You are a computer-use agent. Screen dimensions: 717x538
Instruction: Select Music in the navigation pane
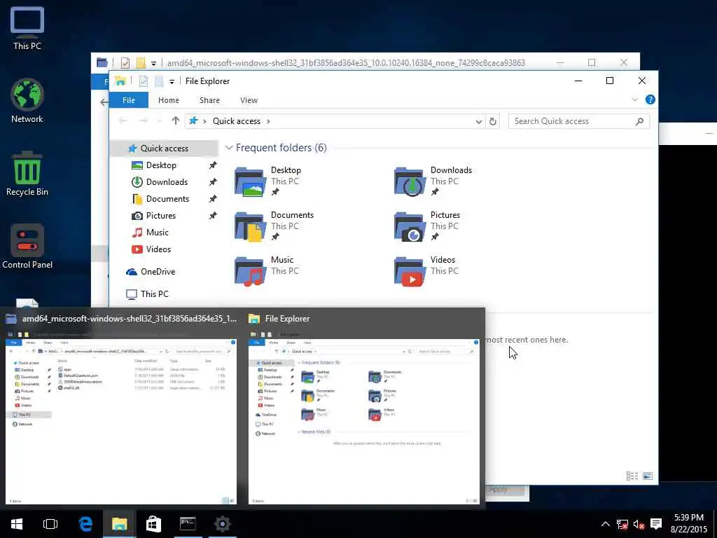158,233
